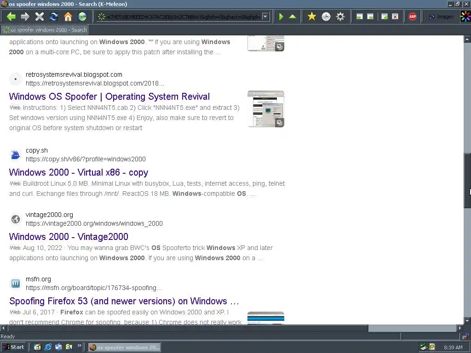Click the red ABP adblock icon

[x=413, y=17]
